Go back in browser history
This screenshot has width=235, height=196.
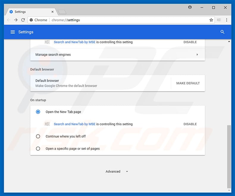pos(9,20)
